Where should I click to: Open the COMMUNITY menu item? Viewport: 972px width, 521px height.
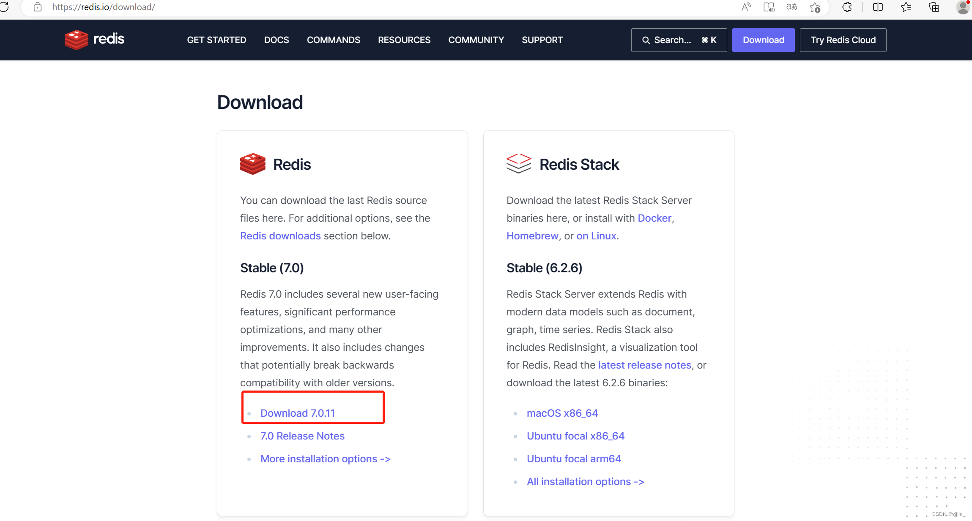(x=476, y=40)
